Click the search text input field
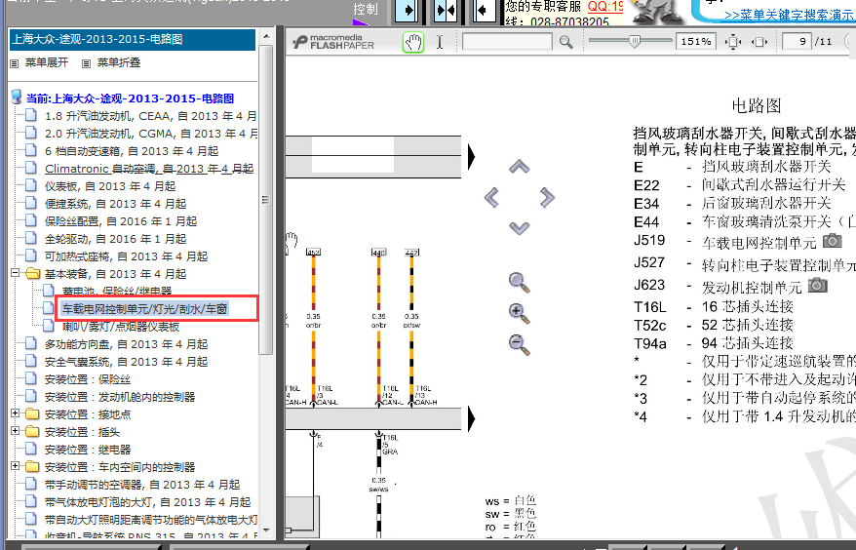 [x=507, y=42]
